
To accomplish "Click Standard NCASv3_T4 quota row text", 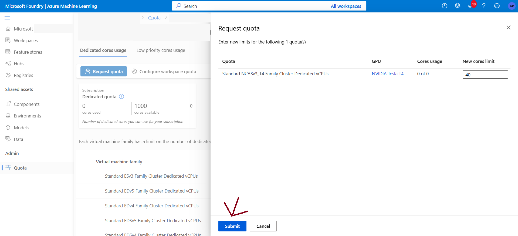I will [x=275, y=74].
